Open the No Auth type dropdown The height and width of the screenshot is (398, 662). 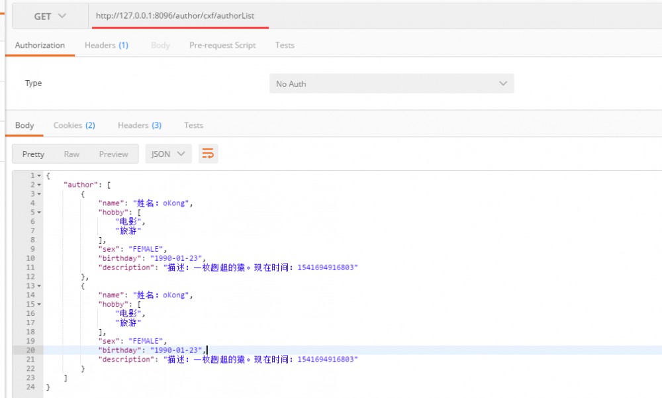pos(391,83)
